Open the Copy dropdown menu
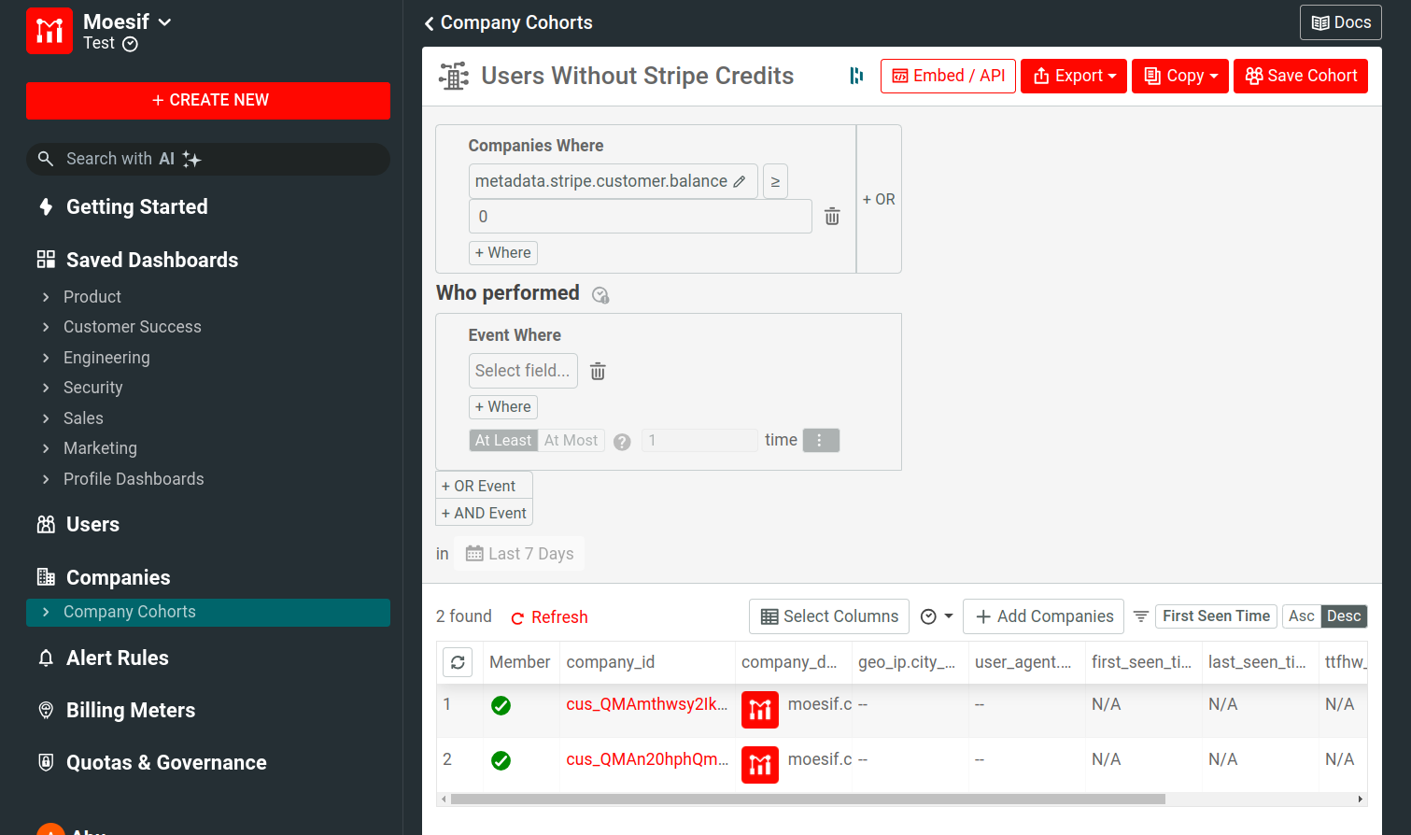 (1180, 76)
